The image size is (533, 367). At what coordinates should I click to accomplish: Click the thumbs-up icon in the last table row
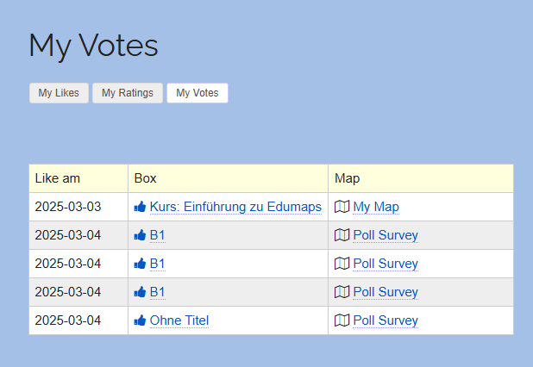point(140,320)
